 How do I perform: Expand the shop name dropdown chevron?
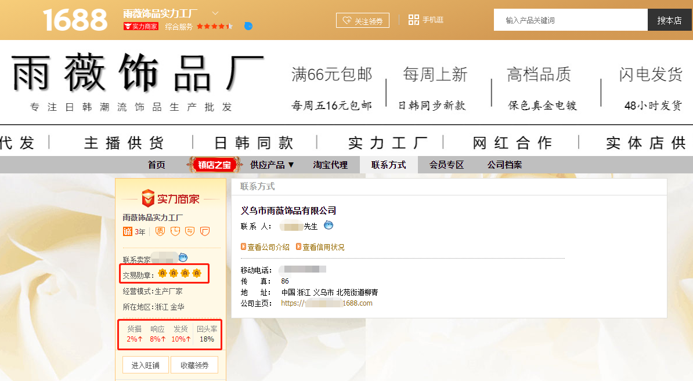(x=215, y=13)
